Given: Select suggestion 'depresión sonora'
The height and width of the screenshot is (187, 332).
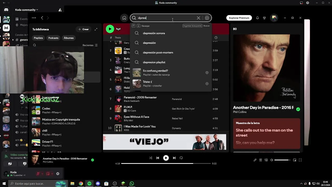Looking at the screenshot, I should click(x=171, y=33).
